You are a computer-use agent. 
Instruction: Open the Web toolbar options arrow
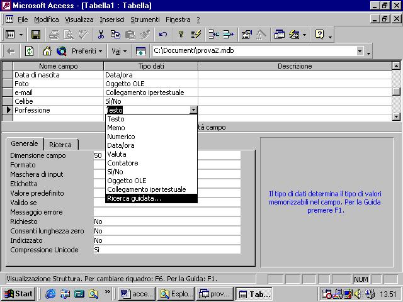368,53
